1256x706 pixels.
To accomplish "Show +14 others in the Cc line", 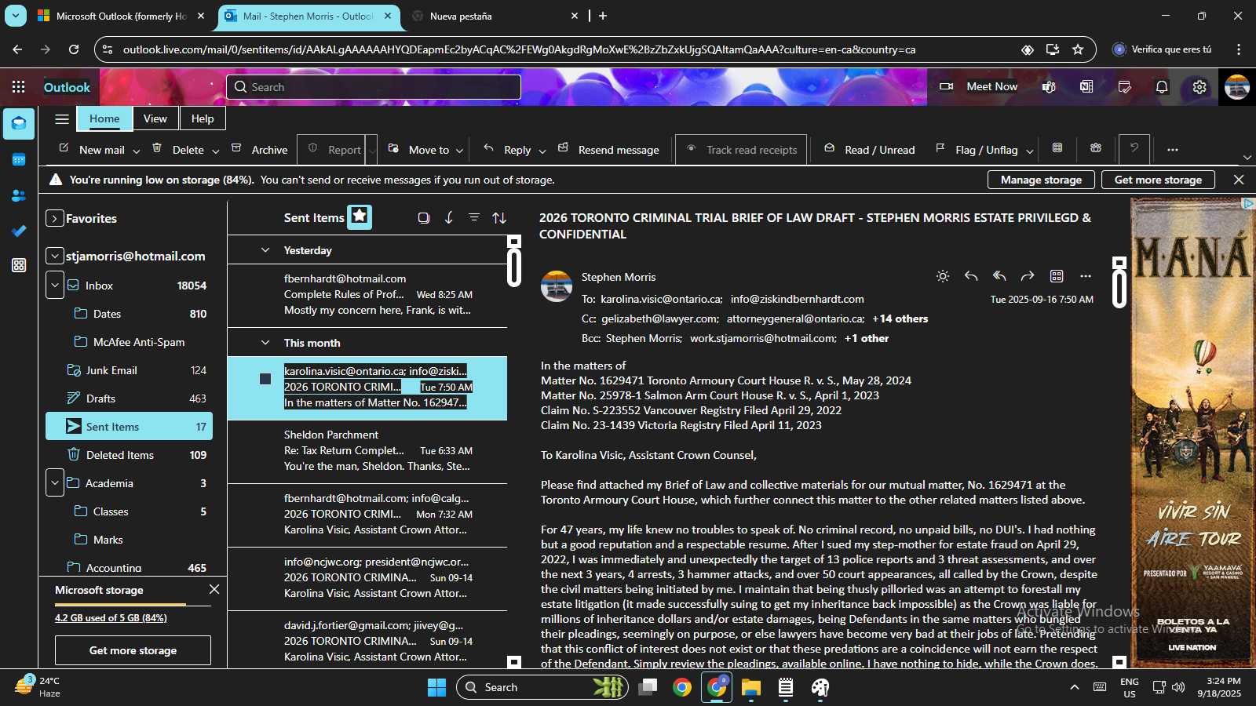I will click(x=900, y=318).
